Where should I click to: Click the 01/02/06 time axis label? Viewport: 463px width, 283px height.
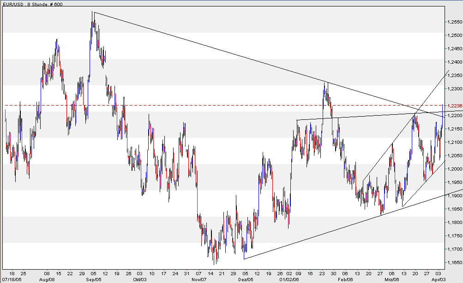click(288, 279)
